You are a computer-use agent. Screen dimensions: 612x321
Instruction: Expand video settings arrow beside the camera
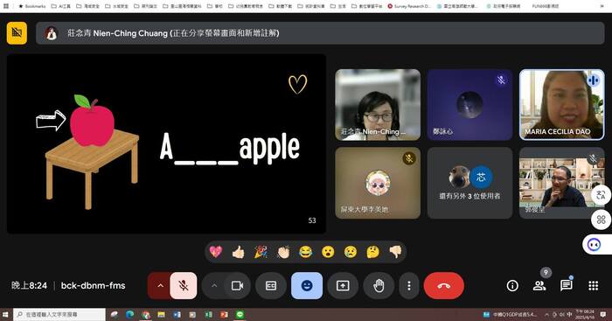point(214,286)
